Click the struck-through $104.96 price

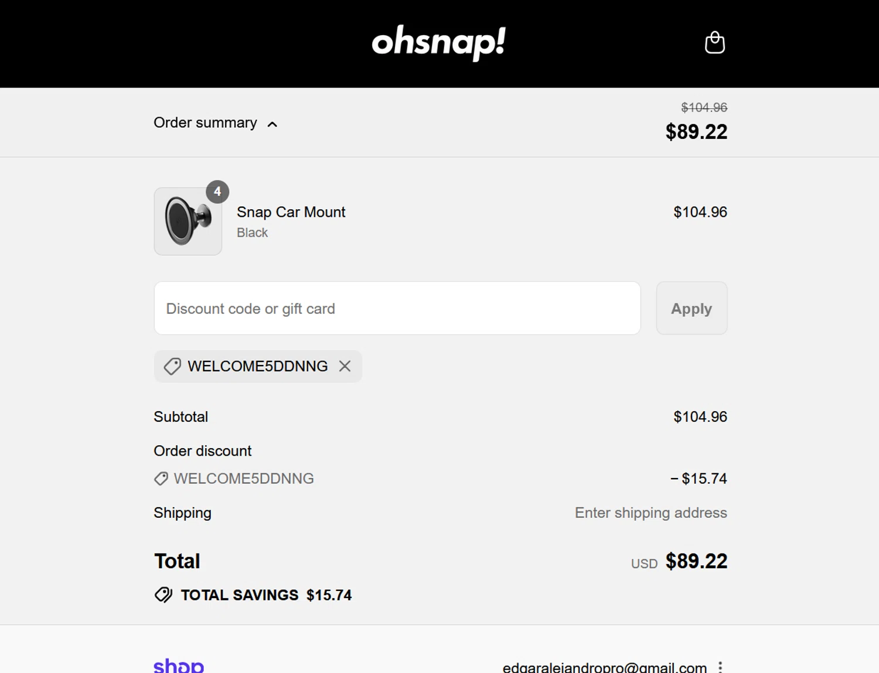[704, 108]
